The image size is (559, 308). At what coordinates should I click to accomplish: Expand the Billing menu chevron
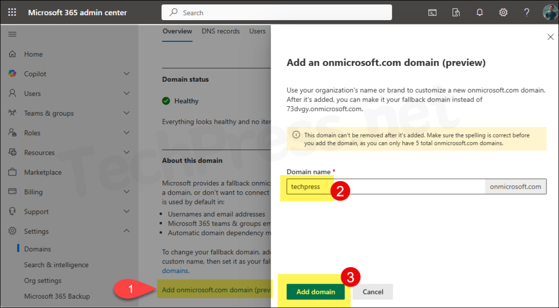coord(127,191)
